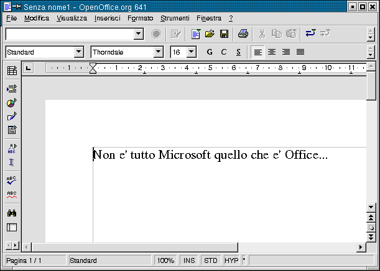This screenshot has width=380, height=271.
Task: Edit AutoText icon
Action: click(x=12, y=148)
